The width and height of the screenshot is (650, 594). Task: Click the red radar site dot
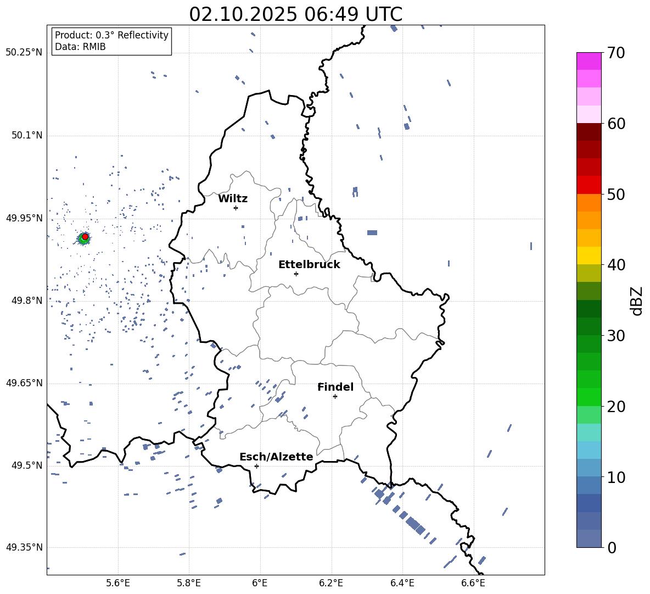pos(85,237)
